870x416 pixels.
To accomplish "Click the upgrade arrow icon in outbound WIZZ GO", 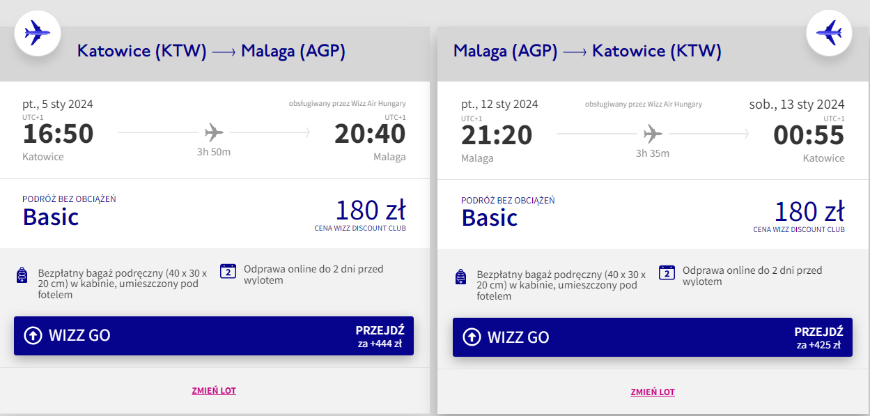I will click(33, 336).
